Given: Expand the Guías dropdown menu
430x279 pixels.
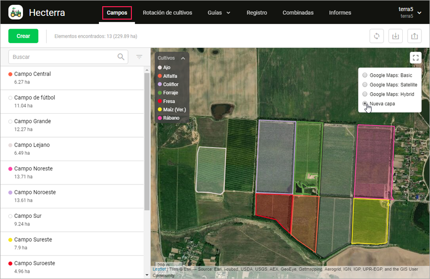Looking at the screenshot, I should pos(219,13).
